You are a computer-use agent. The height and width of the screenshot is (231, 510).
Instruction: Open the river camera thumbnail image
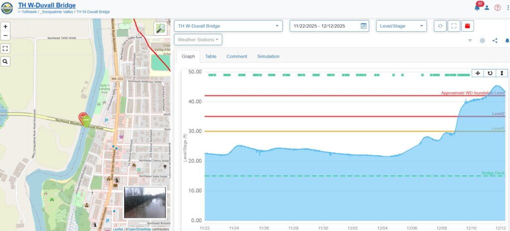point(144,202)
